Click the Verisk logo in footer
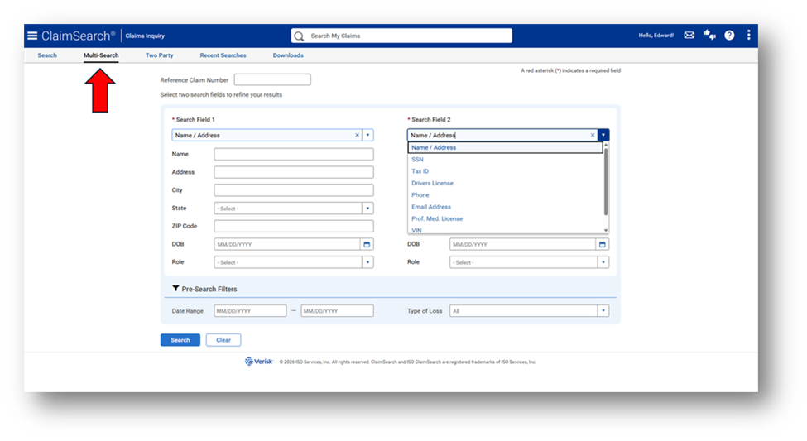 tap(259, 362)
